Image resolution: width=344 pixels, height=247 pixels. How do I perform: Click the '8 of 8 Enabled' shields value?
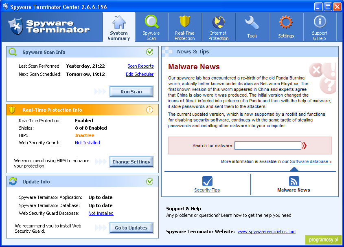coord(91,128)
